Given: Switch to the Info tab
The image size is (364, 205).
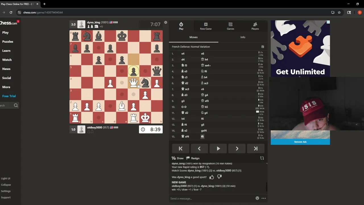Looking at the screenshot, I should (243, 37).
